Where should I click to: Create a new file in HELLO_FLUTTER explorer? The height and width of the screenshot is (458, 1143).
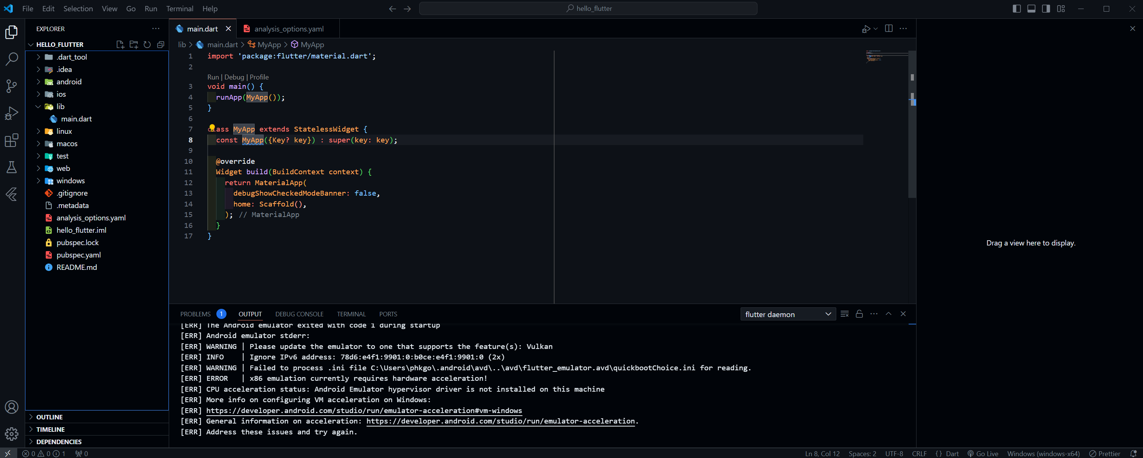(x=120, y=44)
